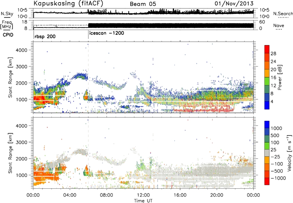
Task: Click the '-500' velocity colorbar label
Action: 277,171
